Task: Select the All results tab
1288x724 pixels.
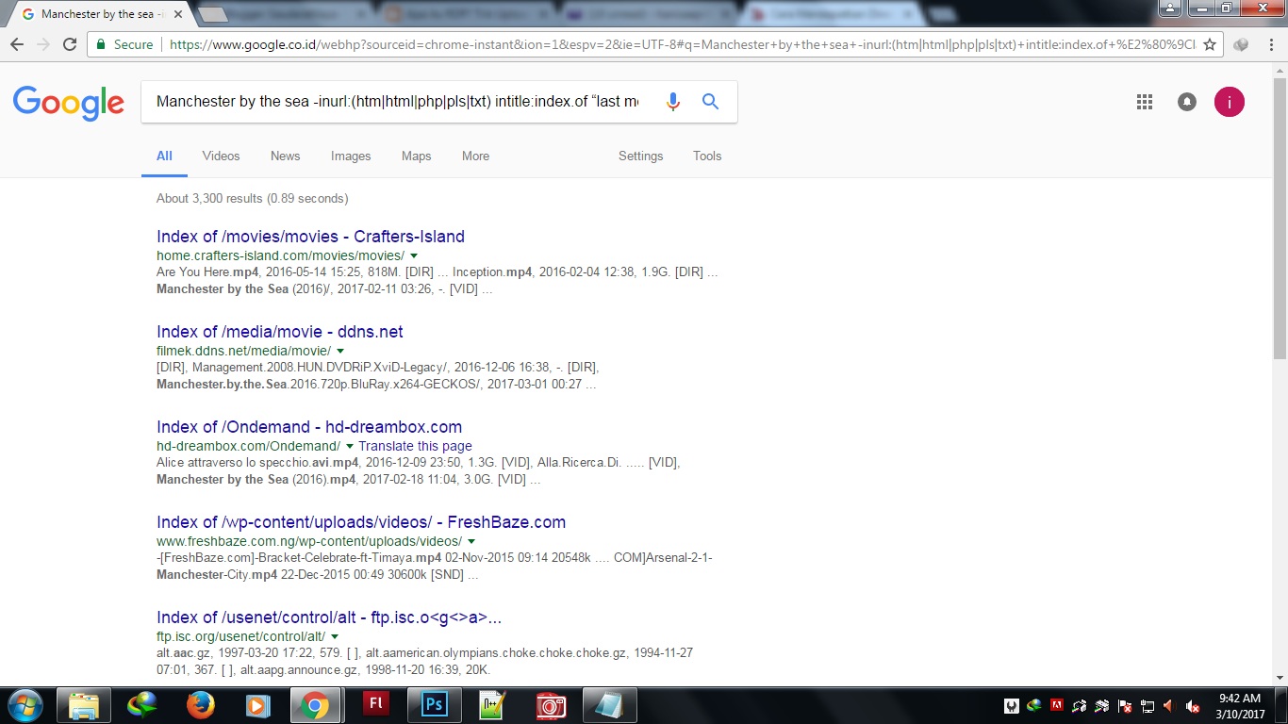Action: (164, 156)
